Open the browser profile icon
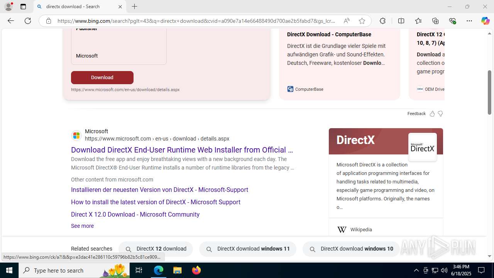The height and width of the screenshot is (278, 494). point(8,7)
